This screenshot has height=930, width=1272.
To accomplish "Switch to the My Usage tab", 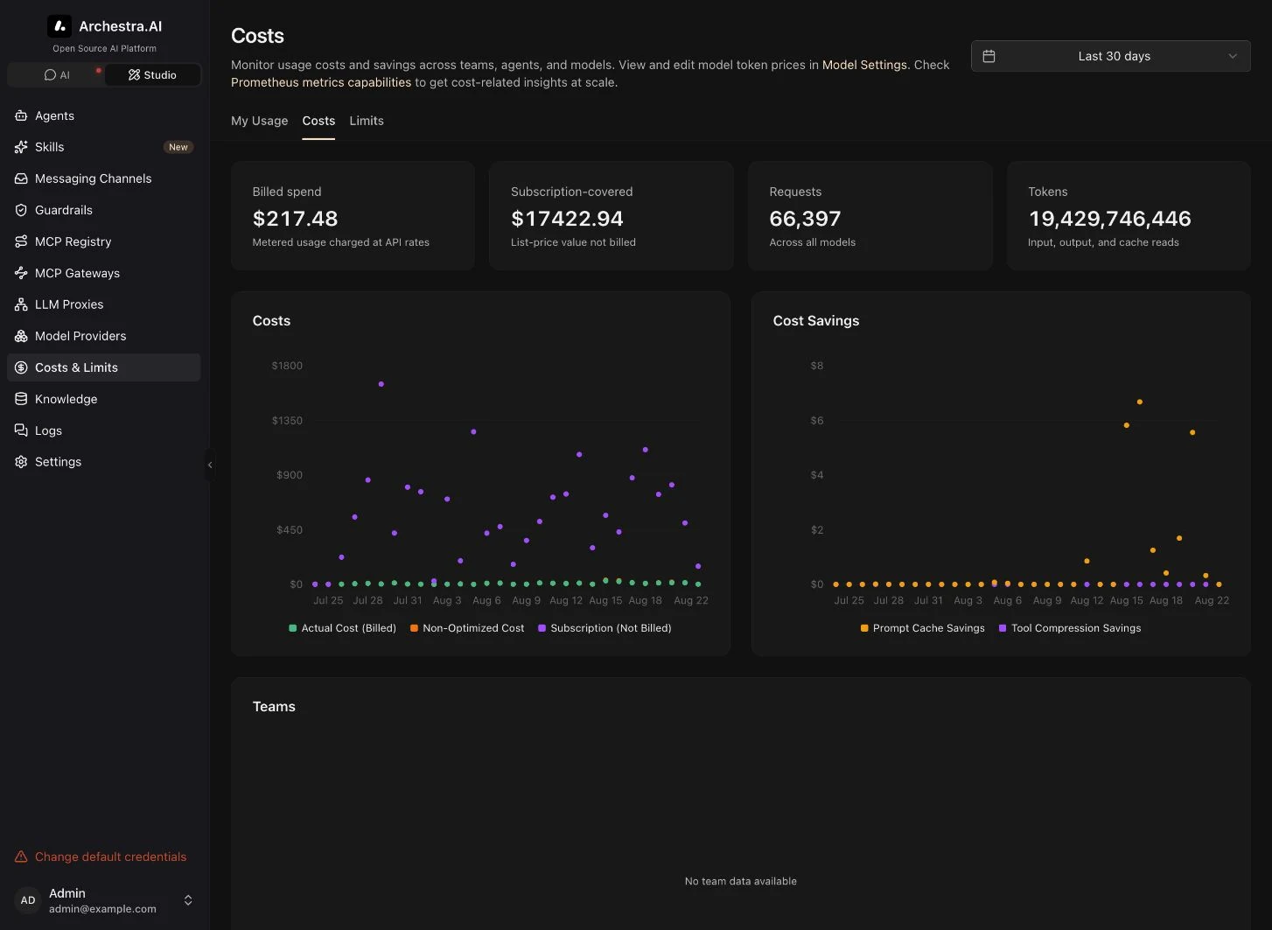I will [x=259, y=121].
